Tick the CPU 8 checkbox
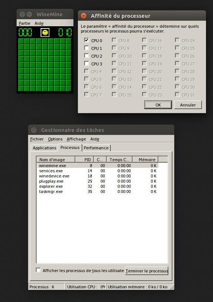The image size is (213, 302). (114, 40)
